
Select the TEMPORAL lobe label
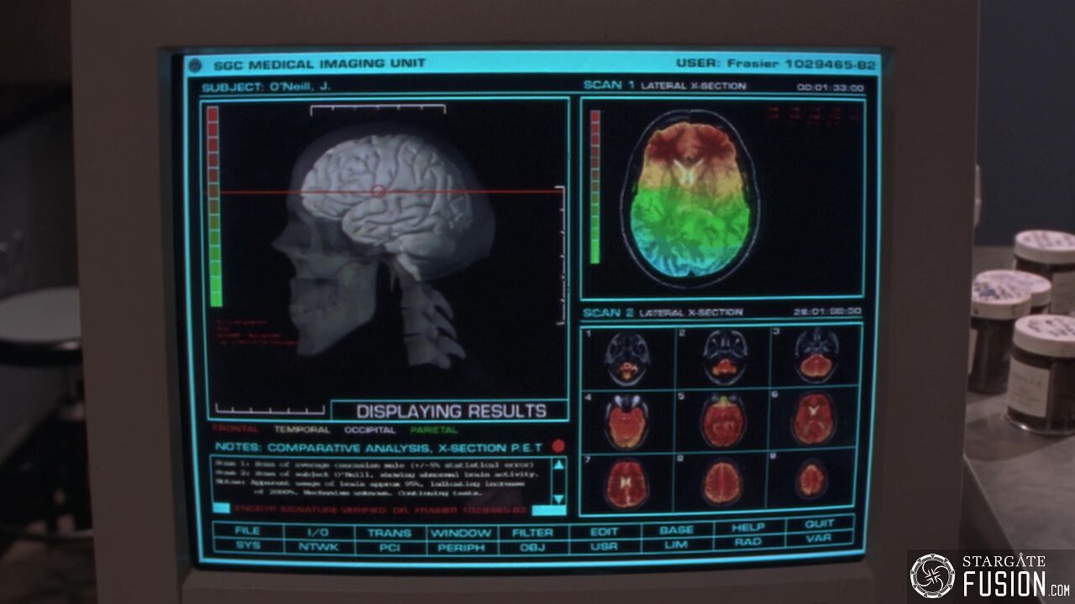[x=302, y=430]
